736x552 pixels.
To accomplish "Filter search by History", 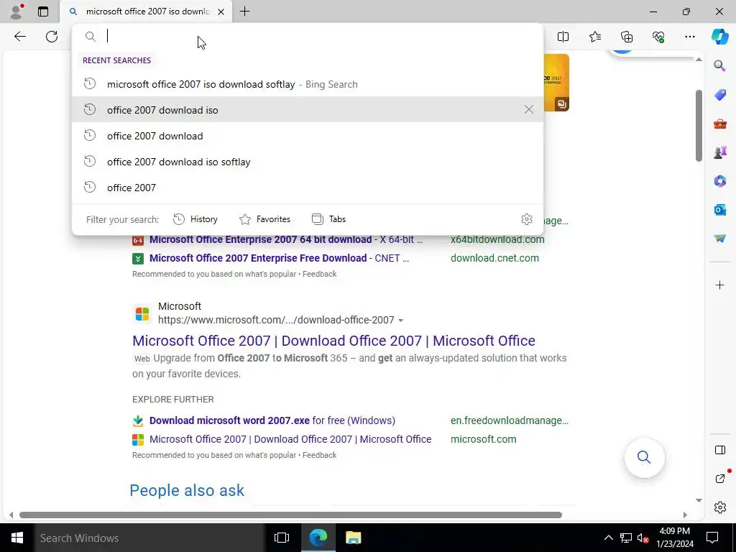I will click(x=195, y=219).
